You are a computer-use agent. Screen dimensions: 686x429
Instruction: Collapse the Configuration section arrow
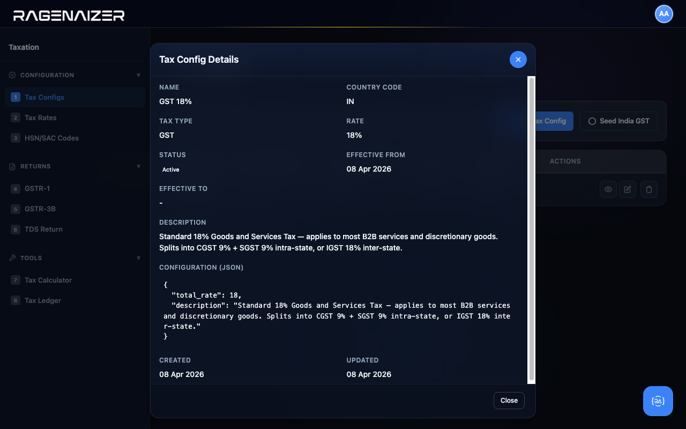coord(139,75)
